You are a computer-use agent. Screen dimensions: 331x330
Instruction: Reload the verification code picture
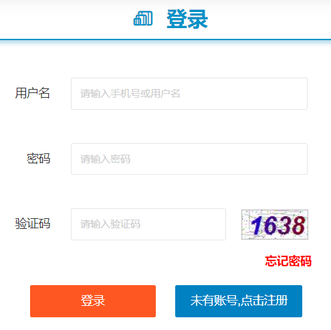point(275,224)
